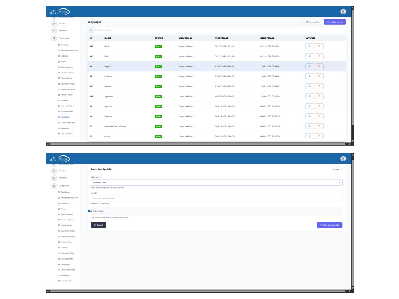
Task: Click the Search languages input field
Action: point(219,30)
